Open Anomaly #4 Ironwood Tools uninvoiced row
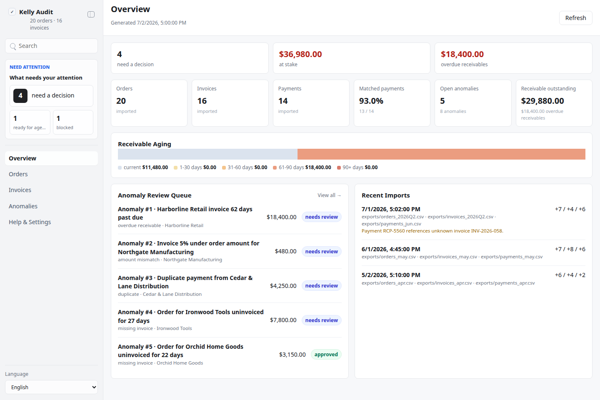 click(x=230, y=320)
